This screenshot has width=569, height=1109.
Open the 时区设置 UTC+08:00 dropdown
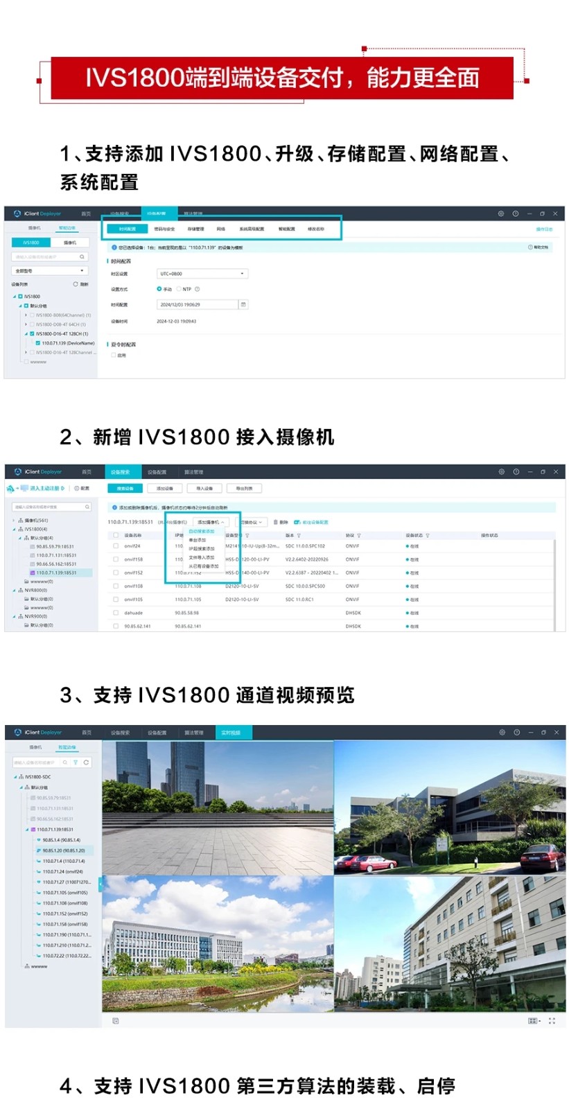pos(202,274)
